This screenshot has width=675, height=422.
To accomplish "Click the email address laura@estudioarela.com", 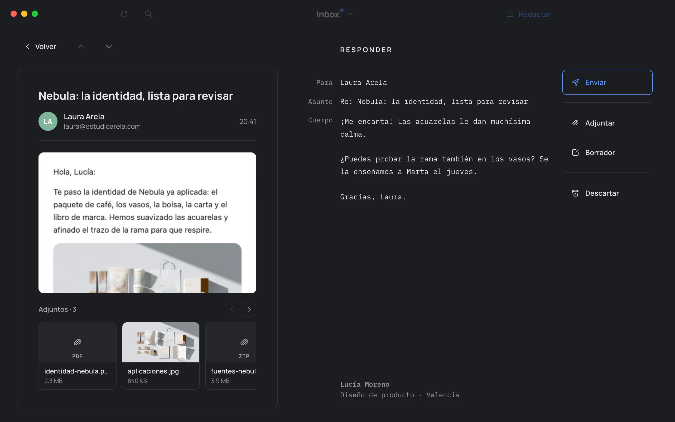I will [x=102, y=126].
